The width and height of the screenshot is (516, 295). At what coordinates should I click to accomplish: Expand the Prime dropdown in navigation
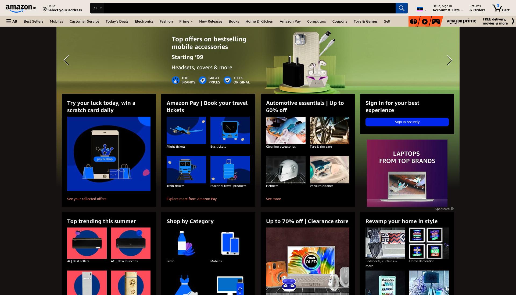tap(186, 21)
